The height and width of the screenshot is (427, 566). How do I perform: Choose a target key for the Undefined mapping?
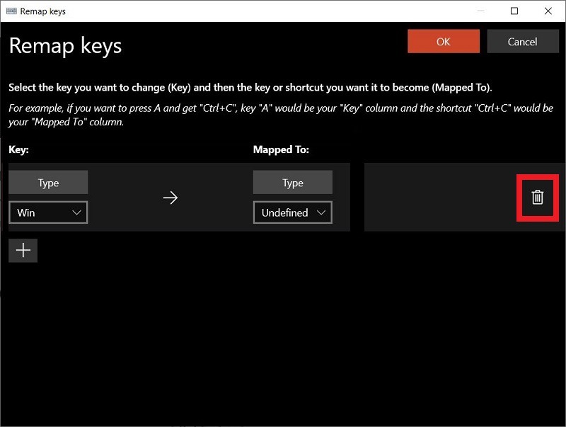[292, 212]
